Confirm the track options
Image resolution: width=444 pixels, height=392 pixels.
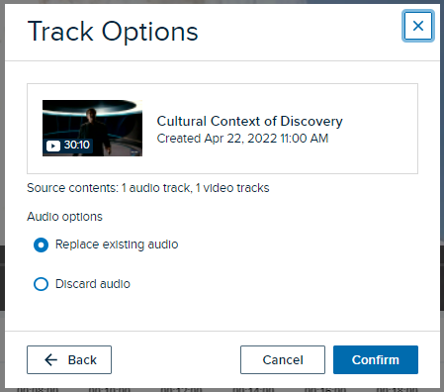coord(376,359)
